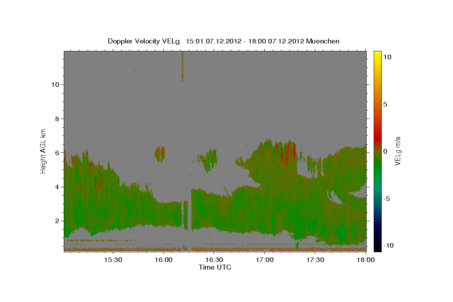The width and height of the screenshot is (453, 302).
Task: Click the vertical noise stripe above 10 km
Action: click(183, 66)
